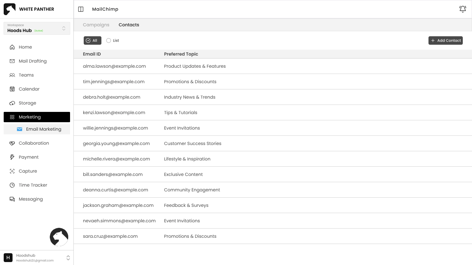Open Email Marketing submenu item

pyautogui.click(x=43, y=129)
